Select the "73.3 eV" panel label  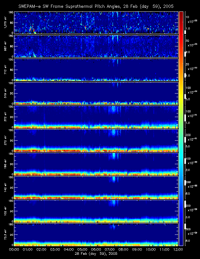click(6, 234)
